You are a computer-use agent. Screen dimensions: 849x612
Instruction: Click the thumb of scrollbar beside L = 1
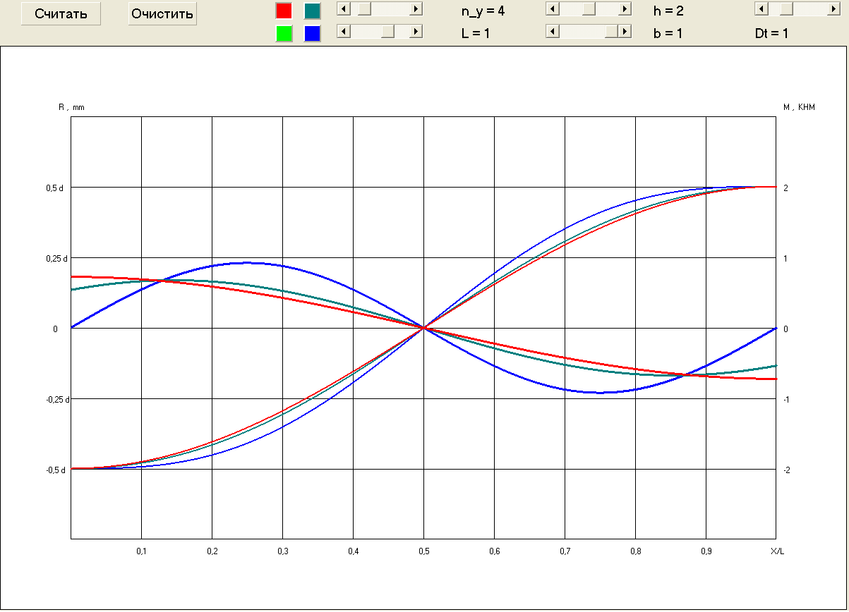coord(387,31)
